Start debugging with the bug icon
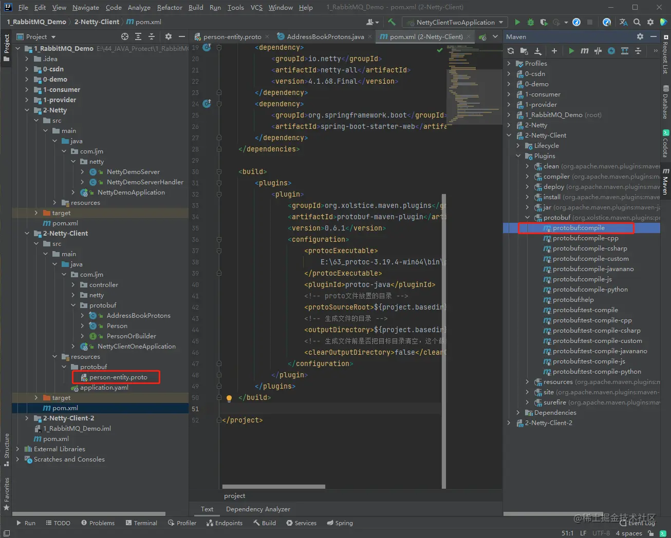Image resolution: width=671 pixels, height=538 pixels. click(531, 22)
